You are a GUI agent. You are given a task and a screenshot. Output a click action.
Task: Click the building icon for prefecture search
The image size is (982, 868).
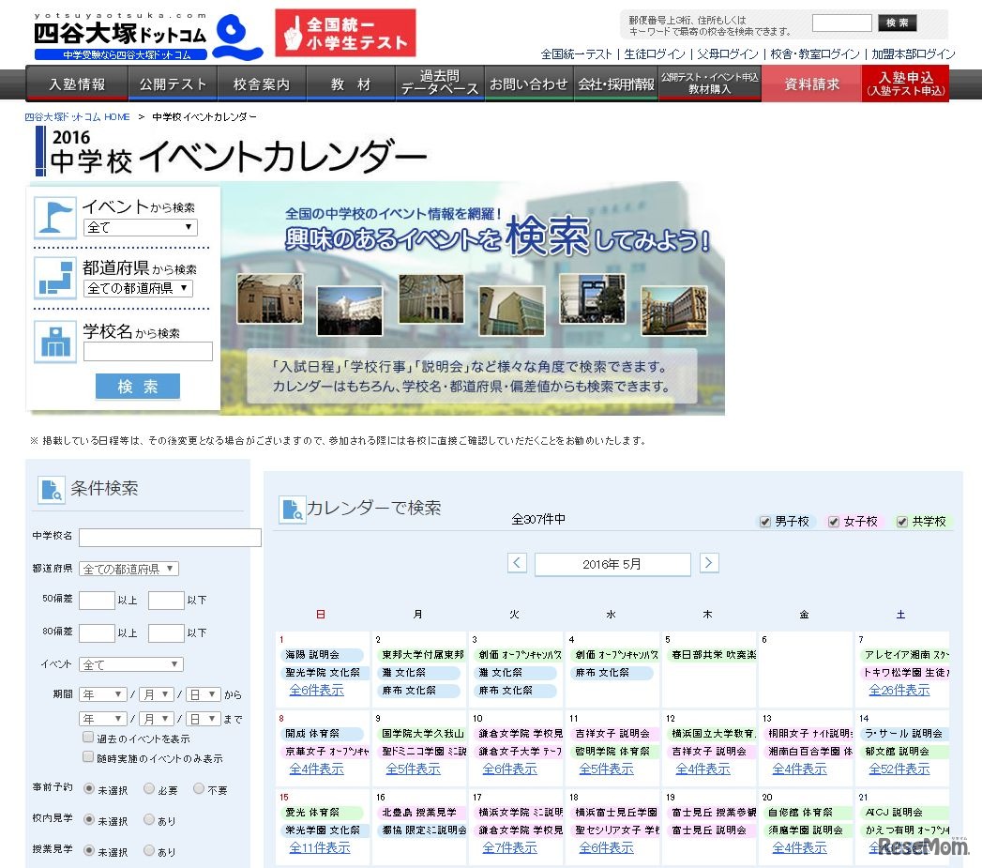tap(55, 277)
